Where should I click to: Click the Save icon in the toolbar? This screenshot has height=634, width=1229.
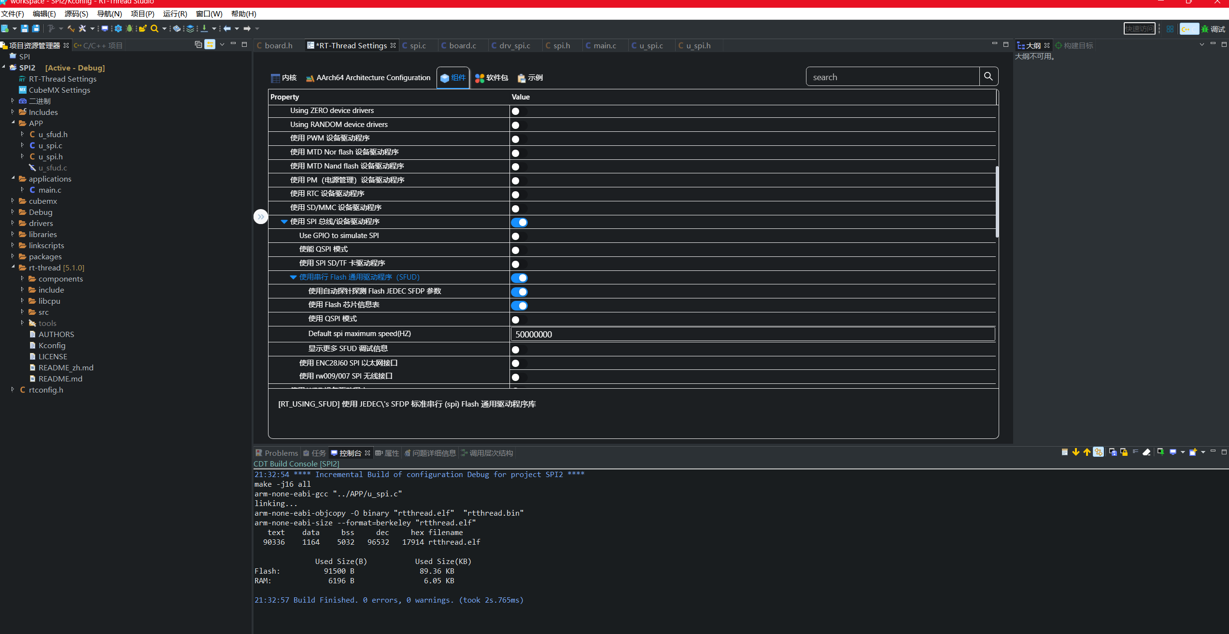[x=24, y=28]
